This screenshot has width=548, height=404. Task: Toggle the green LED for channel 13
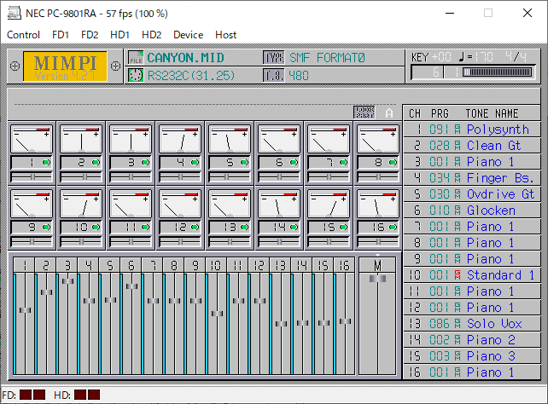pos(244,227)
